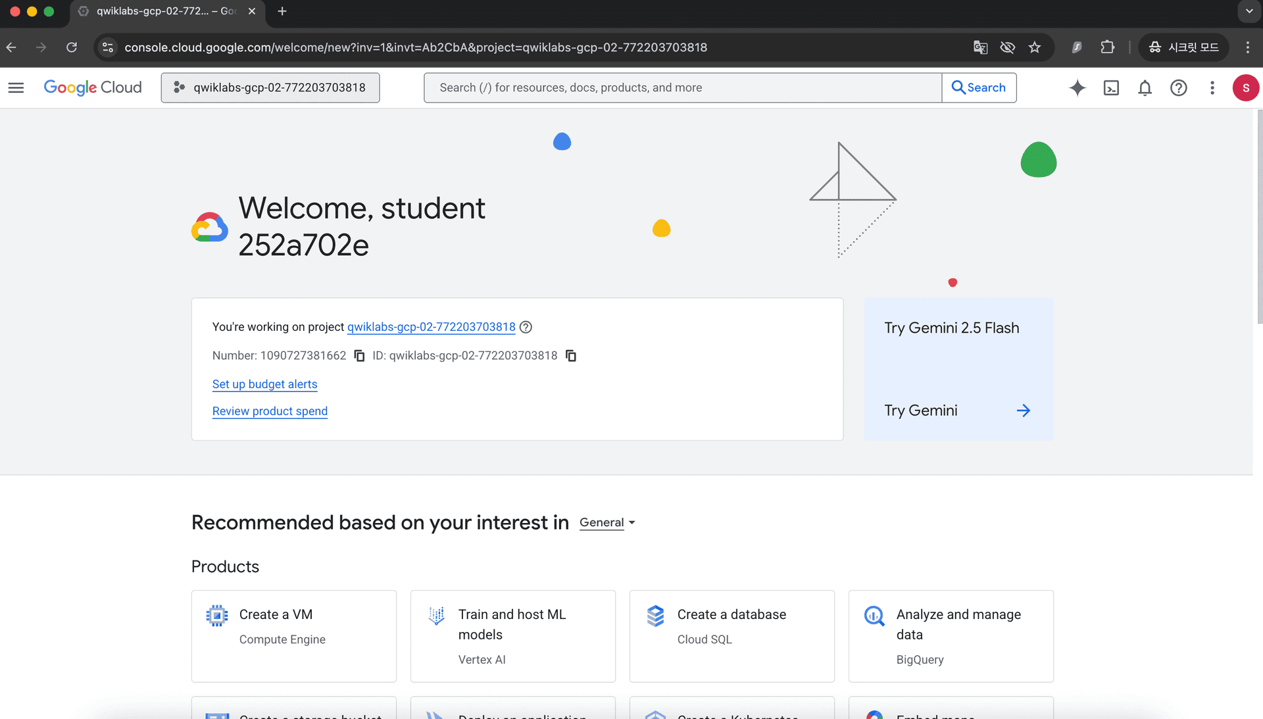Click the Google Cloud logo
The width and height of the screenshot is (1263, 719).
tap(93, 87)
